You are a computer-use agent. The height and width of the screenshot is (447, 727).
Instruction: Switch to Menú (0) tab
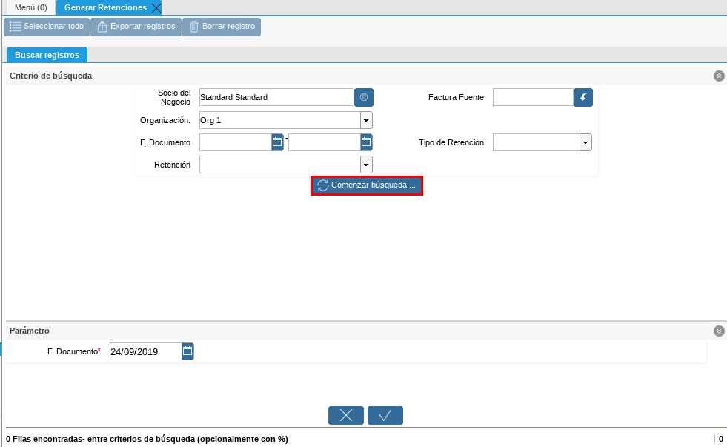click(30, 7)
